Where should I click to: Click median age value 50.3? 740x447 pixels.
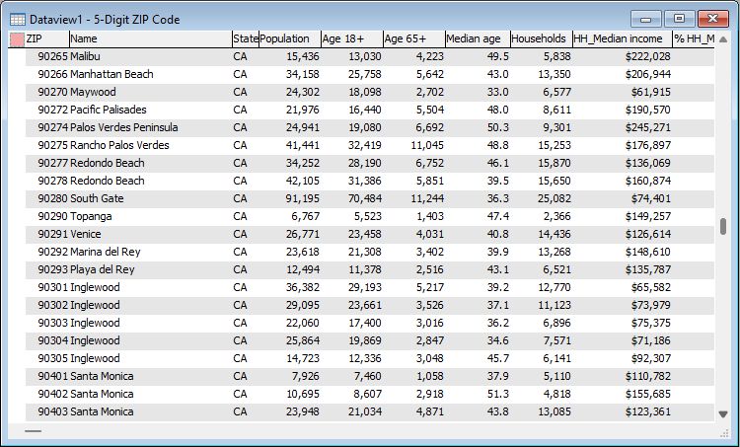tap(498, 127)
